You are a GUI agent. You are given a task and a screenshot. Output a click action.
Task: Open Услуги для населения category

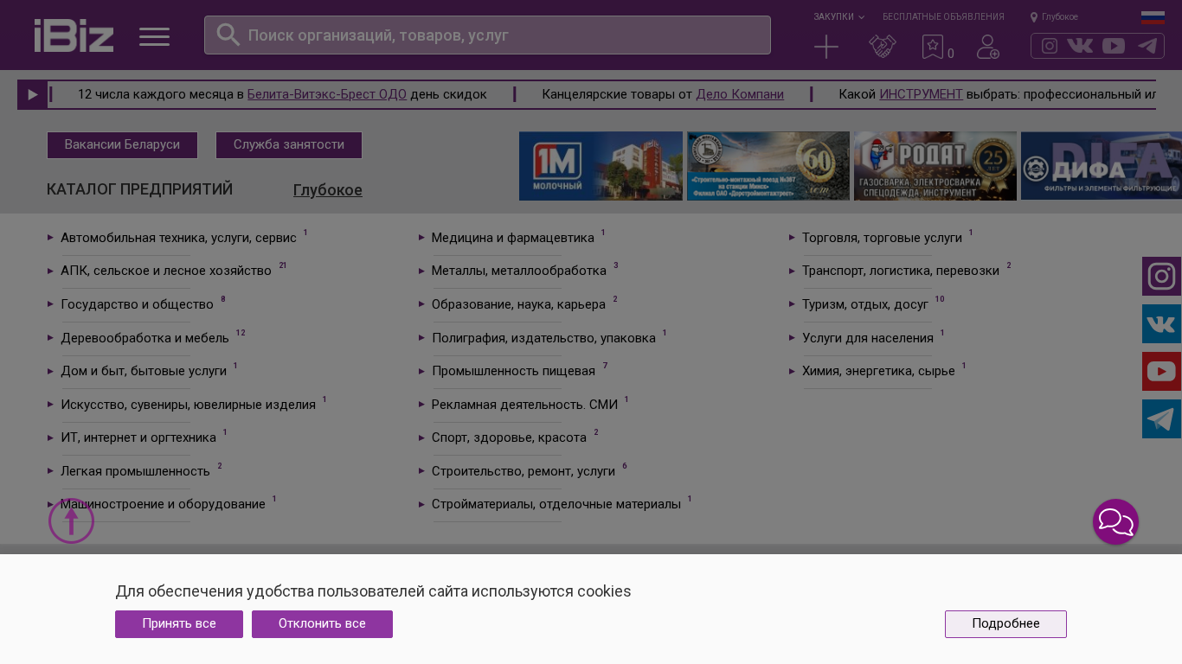coord(868,338)
